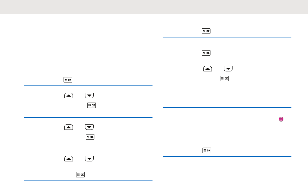Click the bottom OK key icon in right column
Image resolution: width=308 pixels, height=181 pixels.
coord(206,151)
